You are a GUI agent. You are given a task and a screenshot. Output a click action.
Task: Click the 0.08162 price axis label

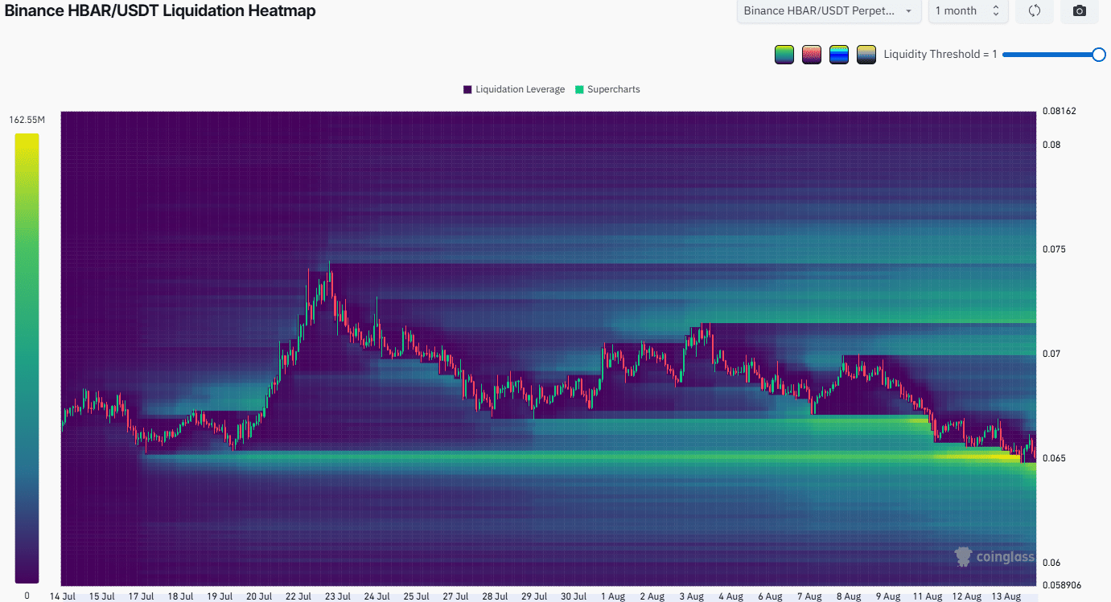[x=1059, y=111]
